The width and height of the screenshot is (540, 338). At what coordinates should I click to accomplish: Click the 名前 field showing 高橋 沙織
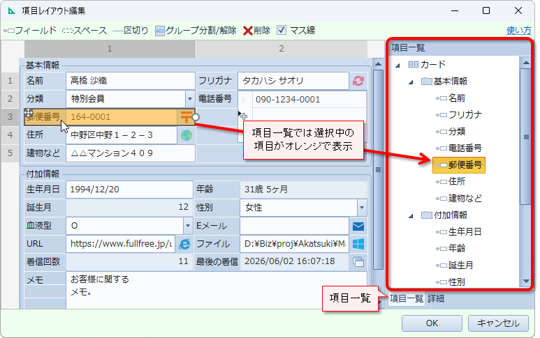131,81
